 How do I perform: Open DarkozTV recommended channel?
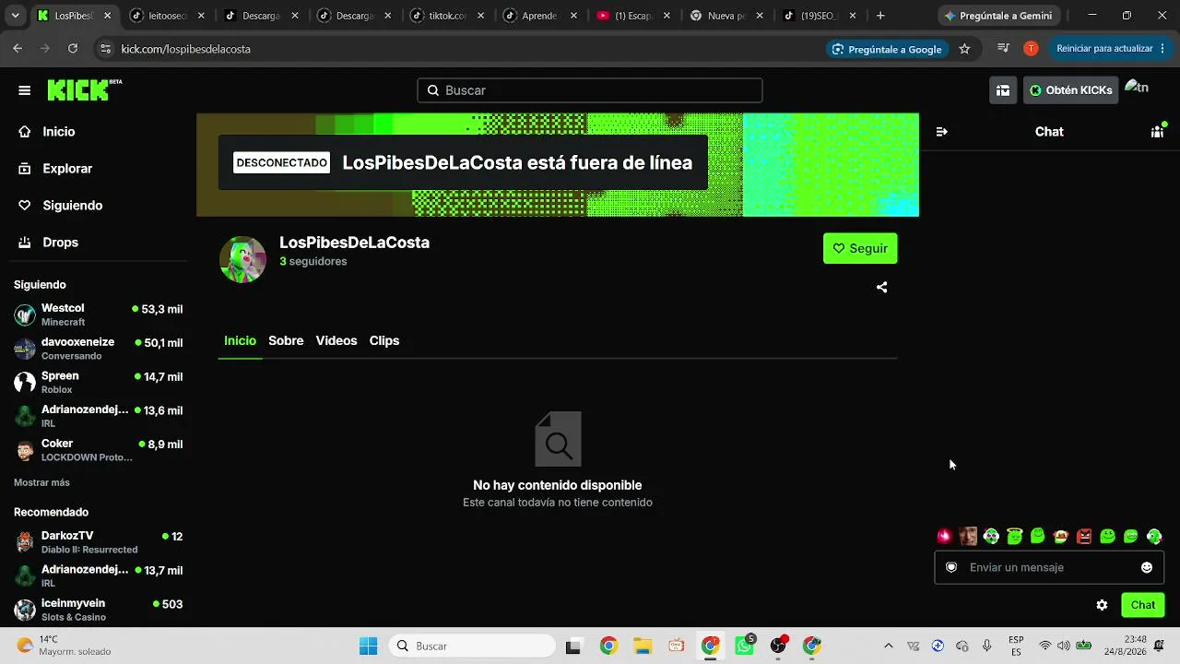tap(98, 542)
